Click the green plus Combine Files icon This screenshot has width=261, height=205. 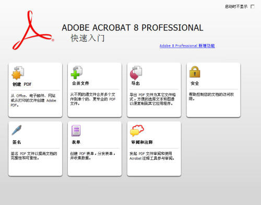tap(77, 72)
